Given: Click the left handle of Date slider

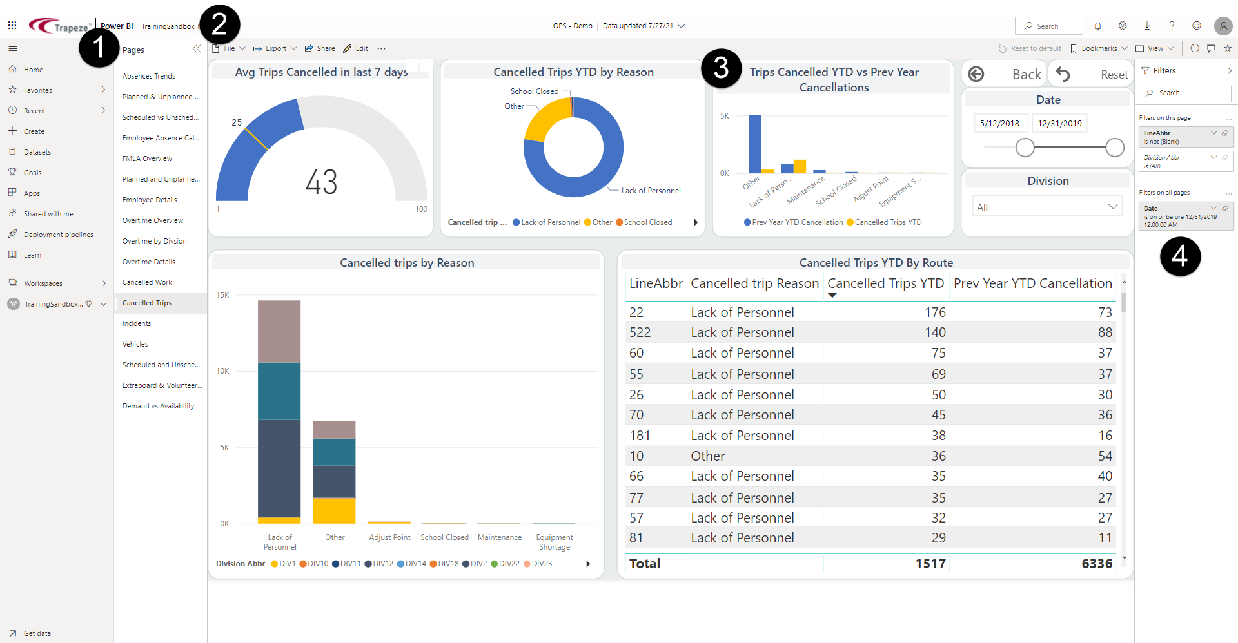Looking at the screenshot, I should coord(1025,148).
